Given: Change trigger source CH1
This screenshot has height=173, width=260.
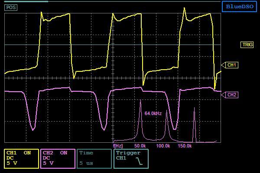Looking at the screenshot, I should [x=121, y=158].
